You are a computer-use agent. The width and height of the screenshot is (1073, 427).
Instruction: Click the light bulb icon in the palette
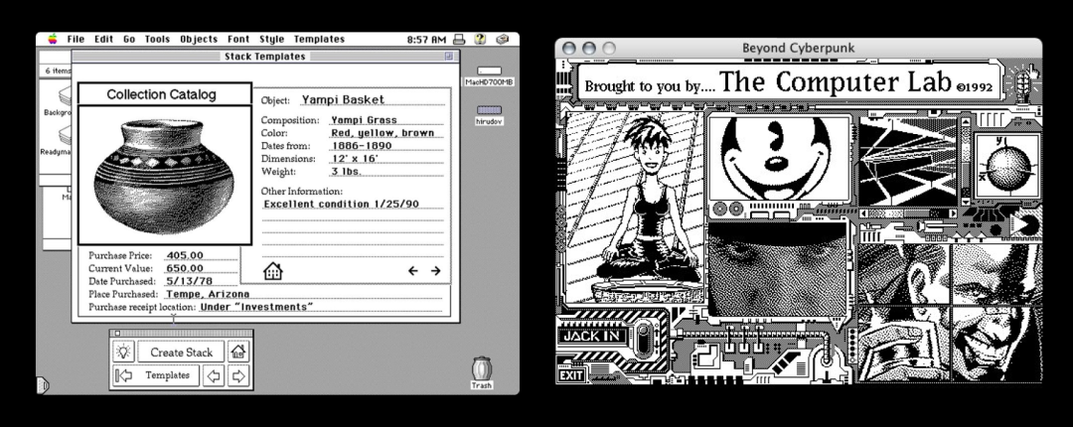pos(123,352)
